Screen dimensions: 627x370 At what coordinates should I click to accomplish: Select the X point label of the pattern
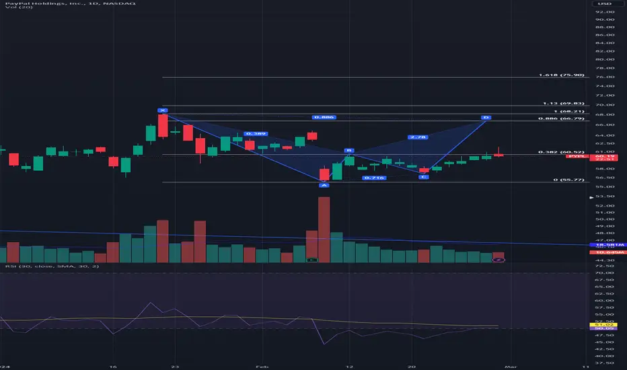point(163,110)
